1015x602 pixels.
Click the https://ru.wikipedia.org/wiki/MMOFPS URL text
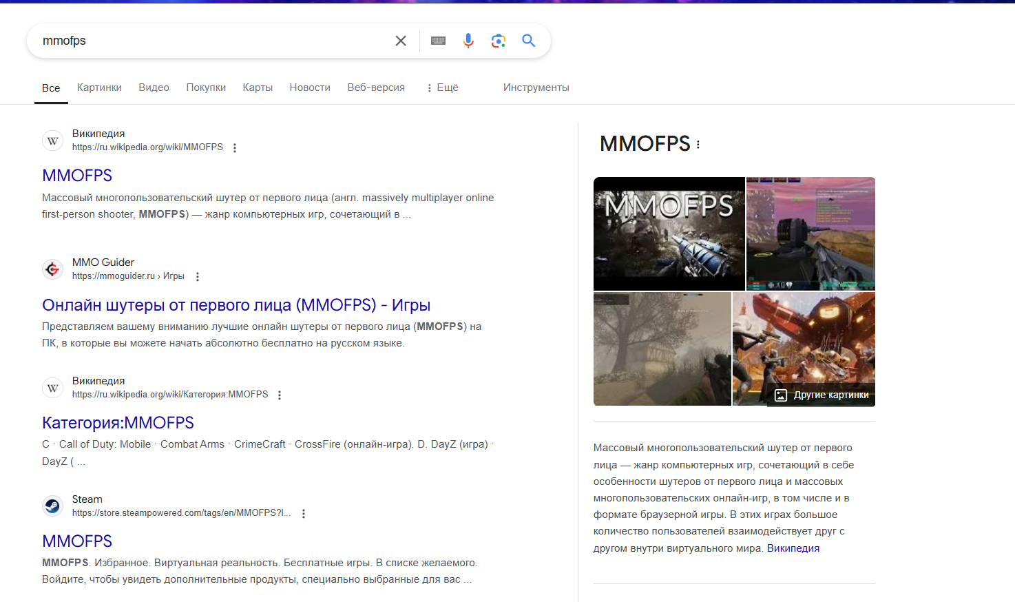(147, 147)
